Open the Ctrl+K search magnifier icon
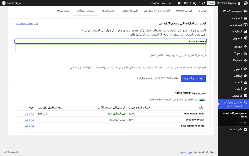The height and width of the screenshot is (156, 249). pos(194,3)
